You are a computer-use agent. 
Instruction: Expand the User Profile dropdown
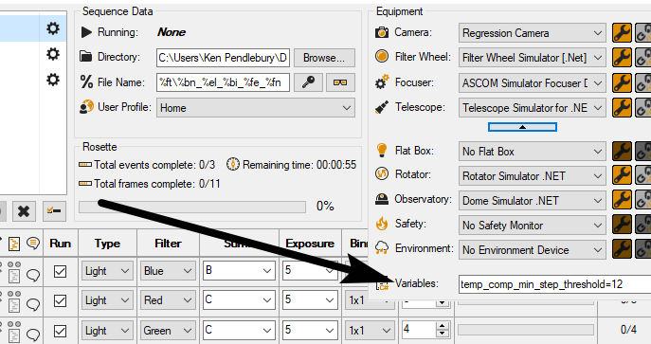pyautogui.click(x=256, y=108)
